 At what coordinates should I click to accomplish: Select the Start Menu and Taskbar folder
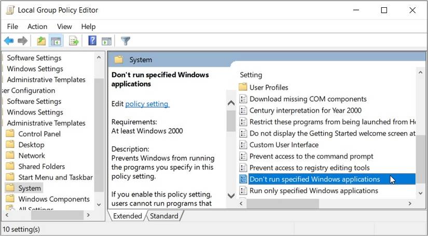pos(56,177)
